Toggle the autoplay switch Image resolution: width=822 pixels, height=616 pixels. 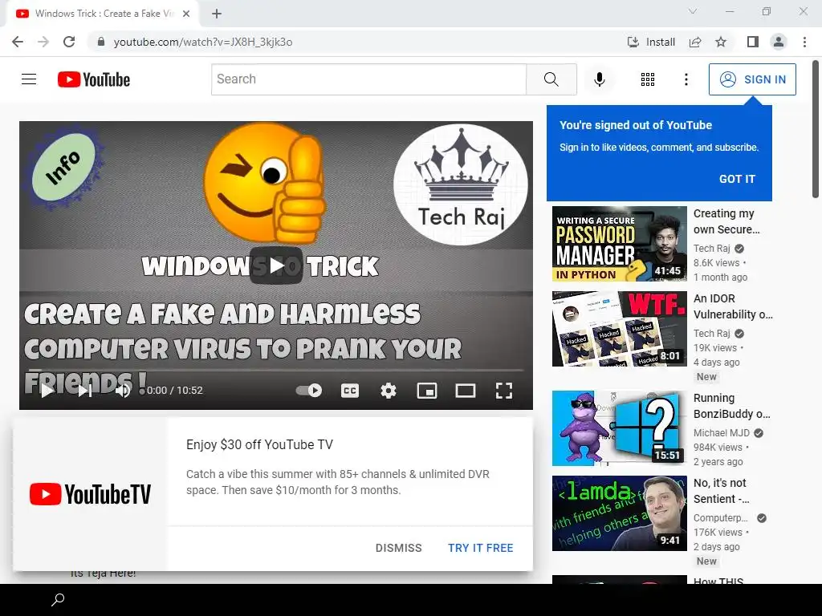click(309, 391)
